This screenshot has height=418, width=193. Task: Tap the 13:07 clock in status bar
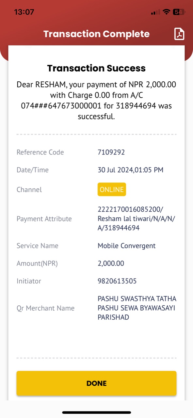[24, 12]
